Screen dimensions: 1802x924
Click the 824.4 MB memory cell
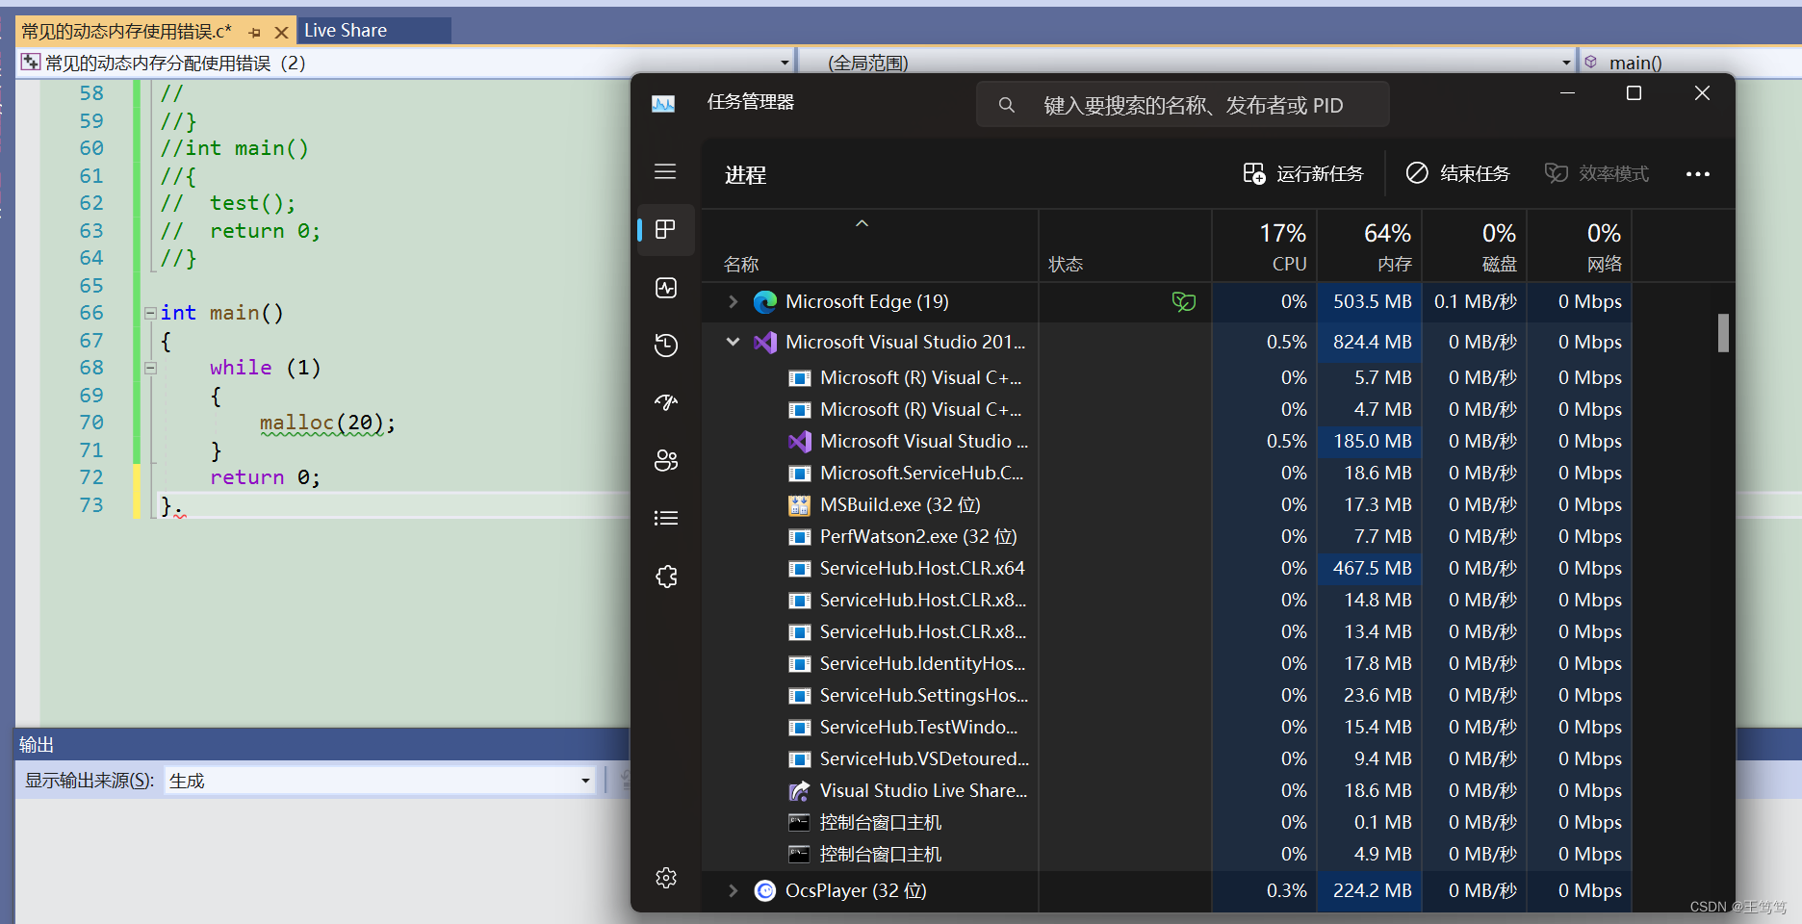click(x=1371, y=343)
